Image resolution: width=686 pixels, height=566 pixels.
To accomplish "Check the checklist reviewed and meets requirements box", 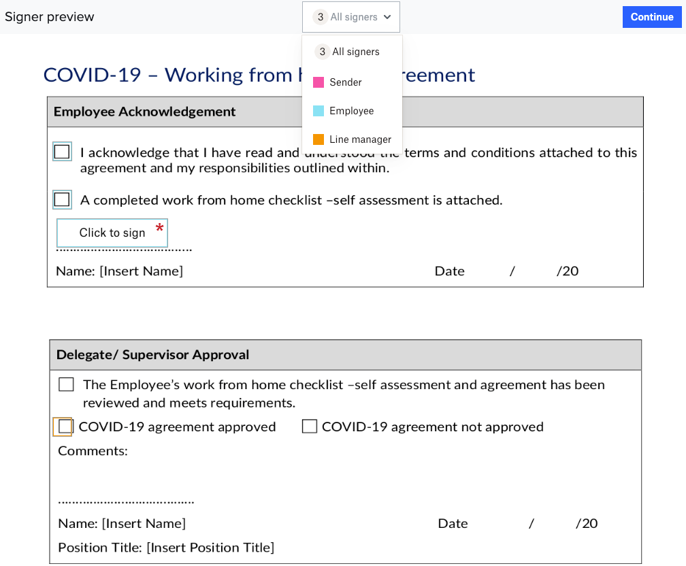I will click(66, 384).
